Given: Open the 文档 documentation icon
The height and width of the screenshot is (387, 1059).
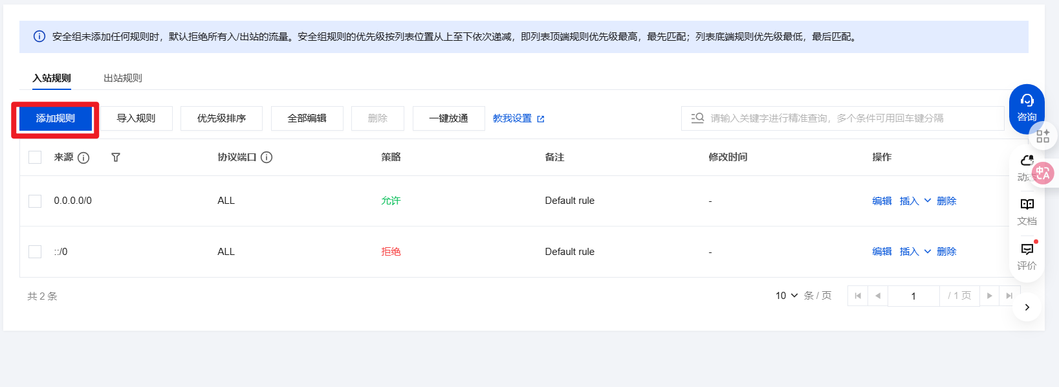Looking at the screenshot, I should [1027, 211].
